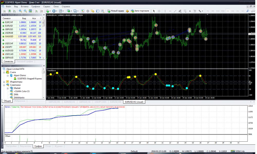This screenshot has height=154, width=257.
Task: Open MetaEditor from the toolbar
Action: pyautogui.click(x=127, y=11)
